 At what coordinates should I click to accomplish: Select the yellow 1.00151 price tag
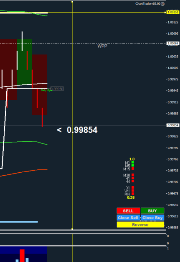[x=173, y=12]
